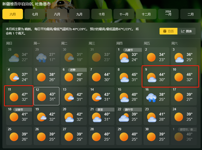Open the faded July 1 day cell
This screenshot has width=202, height=150.
184,136
